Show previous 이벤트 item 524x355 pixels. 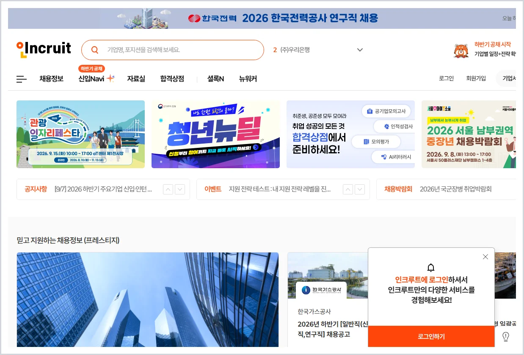[x=348, y=189]
